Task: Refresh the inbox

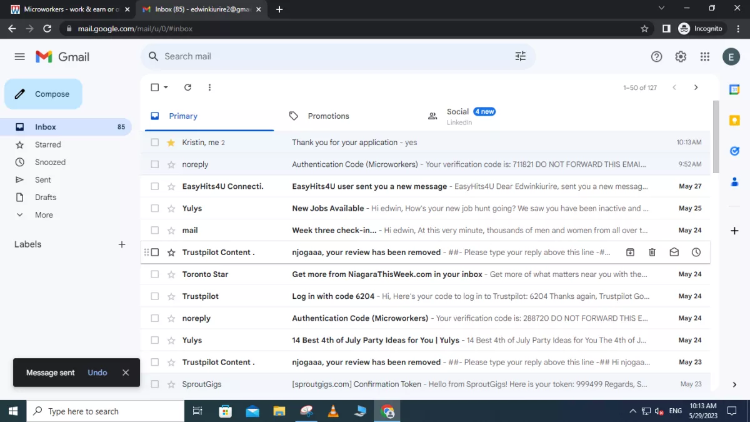Action: [187, 88]
